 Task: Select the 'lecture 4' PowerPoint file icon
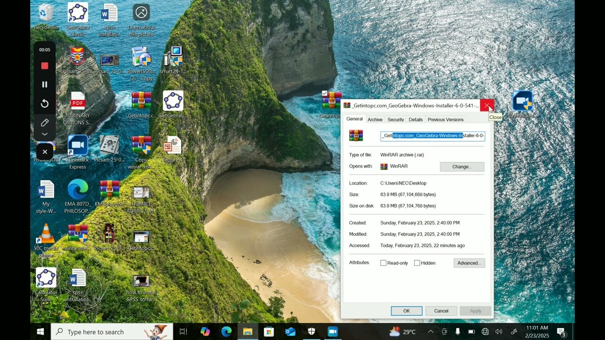click(173, 149)
